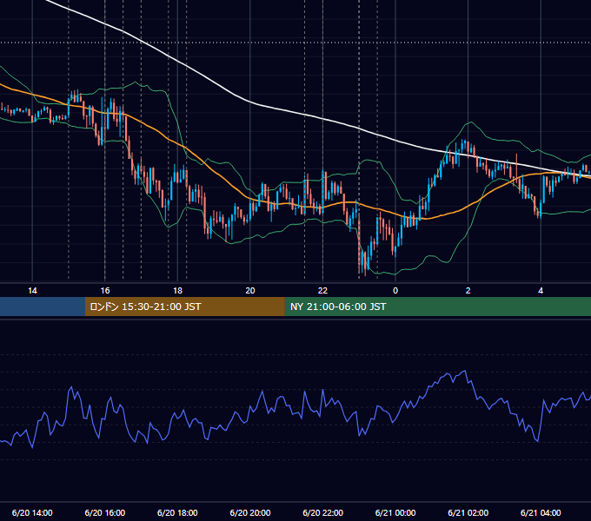Click the 4 hour axis label

[x=541, y=291]
